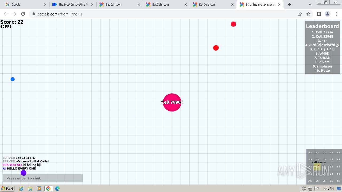Open the Chrome profile menu
342x192 pixels.
point(327,14)
